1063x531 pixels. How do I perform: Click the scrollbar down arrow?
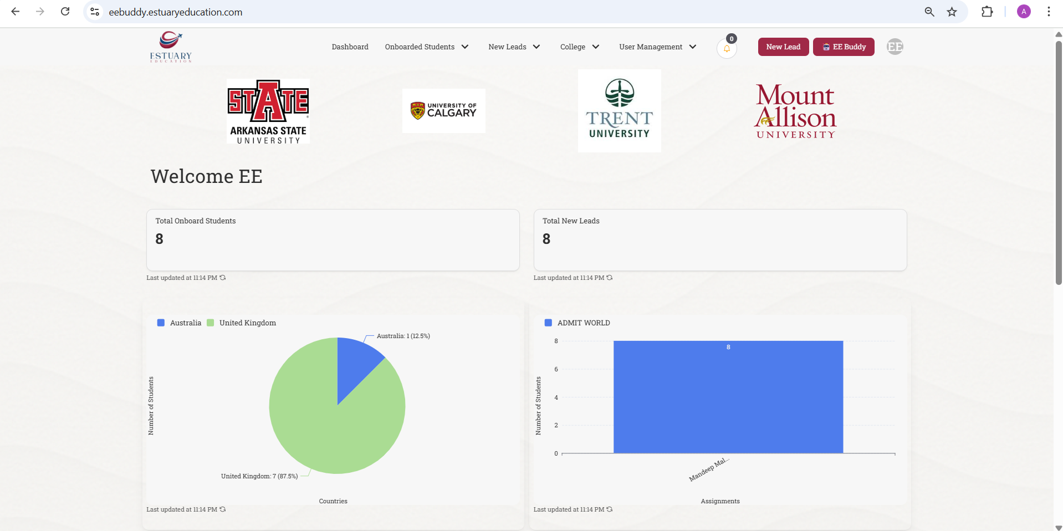[1059, 527]
